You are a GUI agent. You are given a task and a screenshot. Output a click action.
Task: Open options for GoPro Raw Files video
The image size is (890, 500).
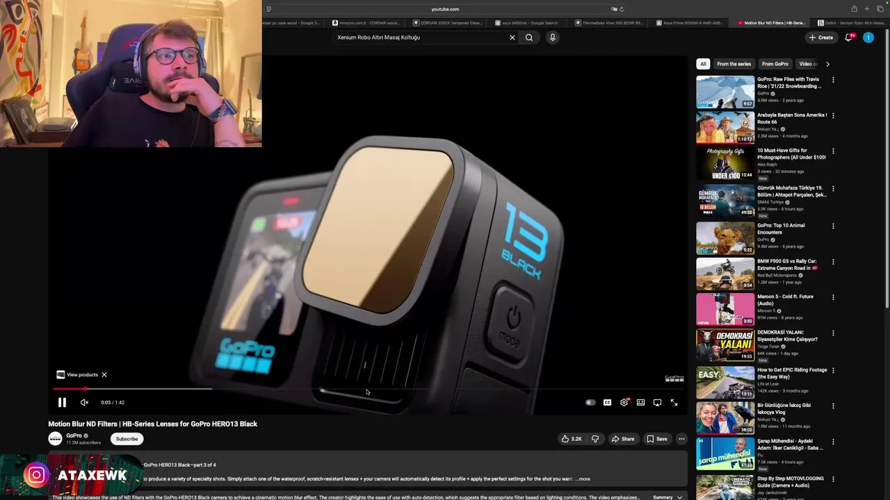pos(833,80)
